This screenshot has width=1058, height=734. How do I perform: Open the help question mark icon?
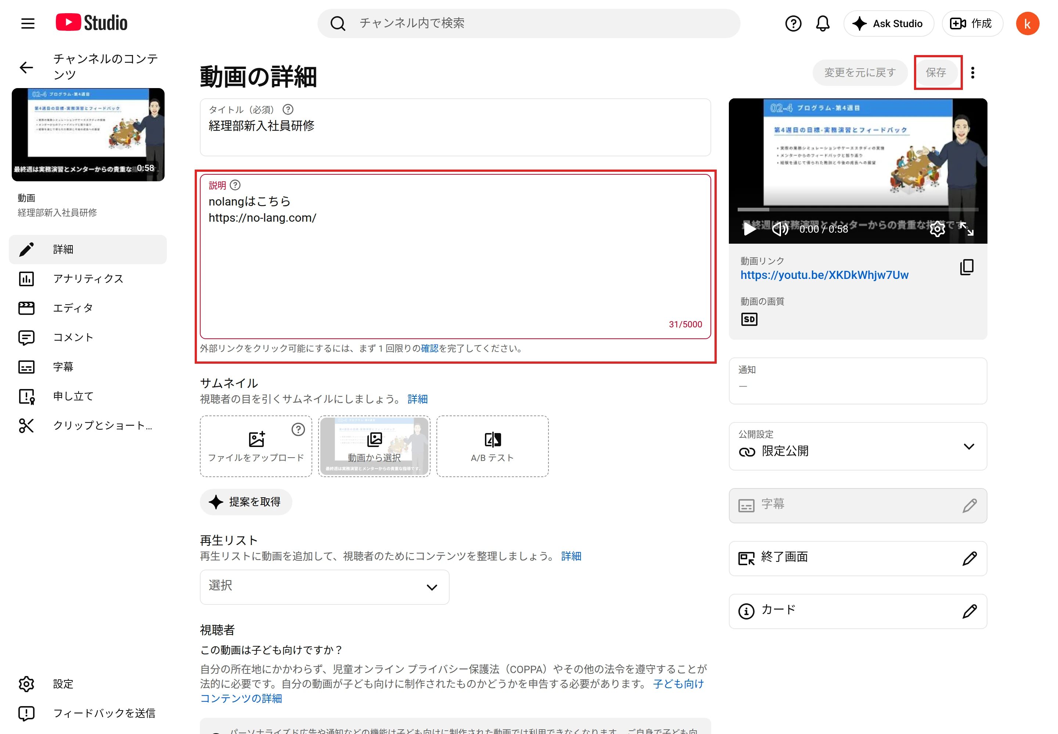click(793, 23)
